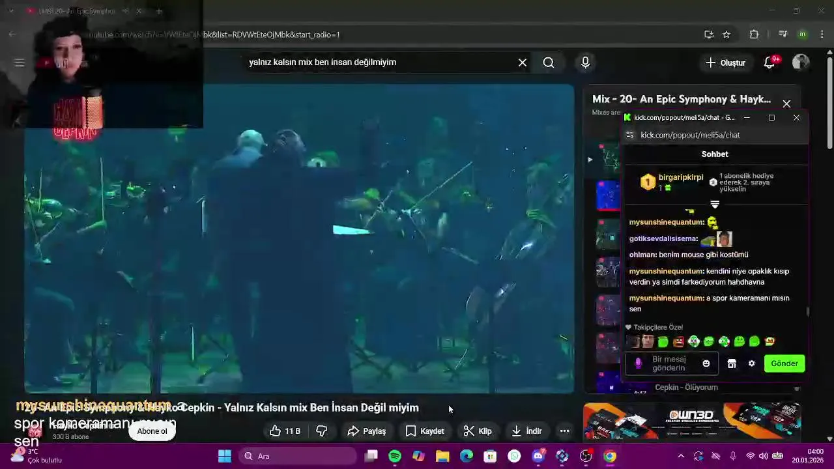Go back with Chrome back arrow
This screenshot has height=469, width=834.
12,35
